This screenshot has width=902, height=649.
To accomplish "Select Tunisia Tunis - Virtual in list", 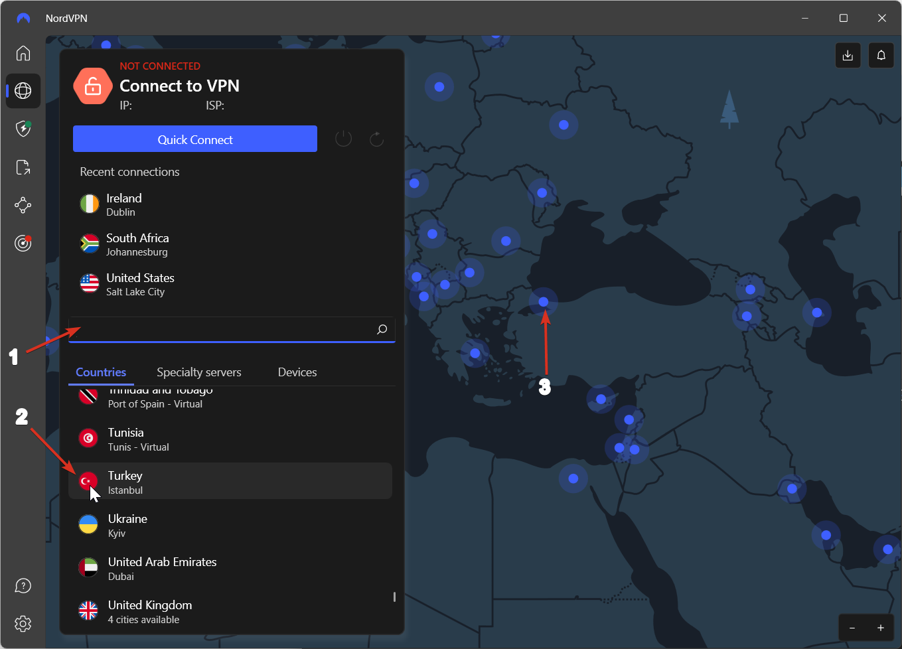I will coord(230,438).
